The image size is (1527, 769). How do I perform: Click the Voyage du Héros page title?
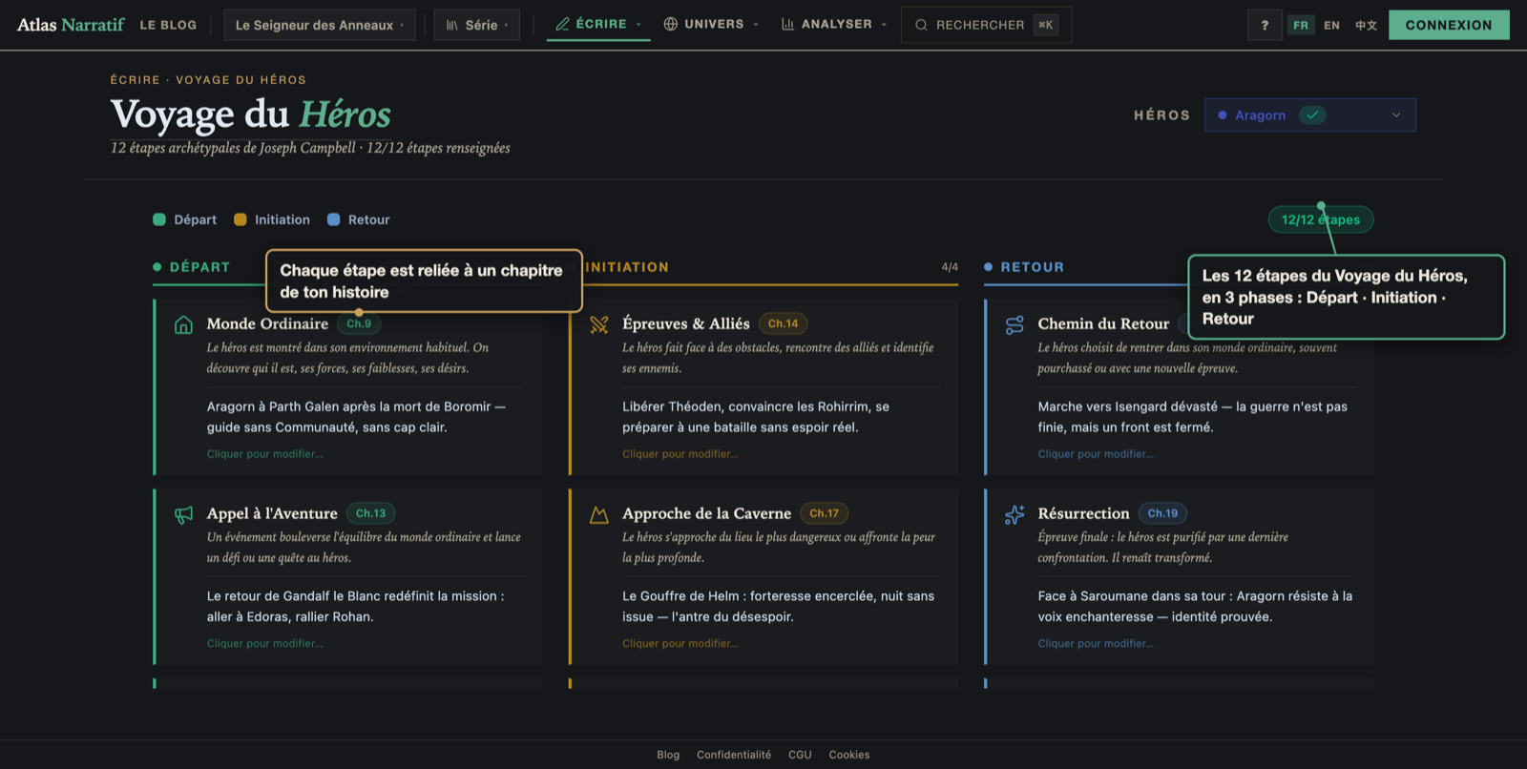pyautogui.click(x=251, y=114)
